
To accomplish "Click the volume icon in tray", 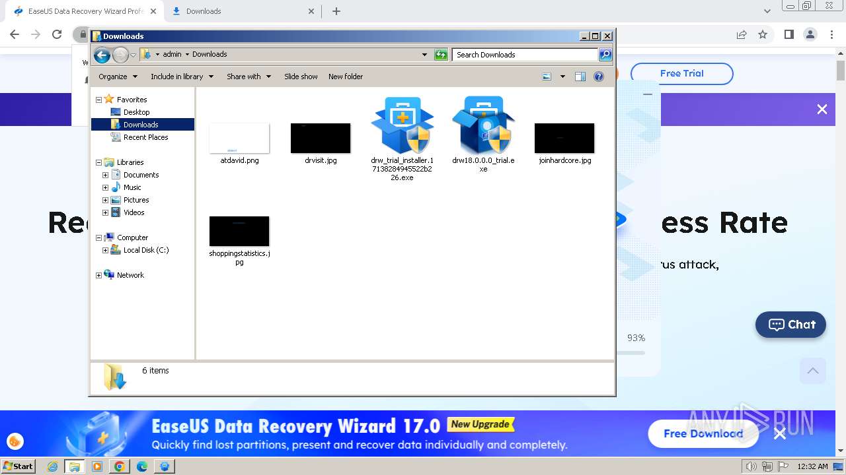I will click(x=751, y=466).
